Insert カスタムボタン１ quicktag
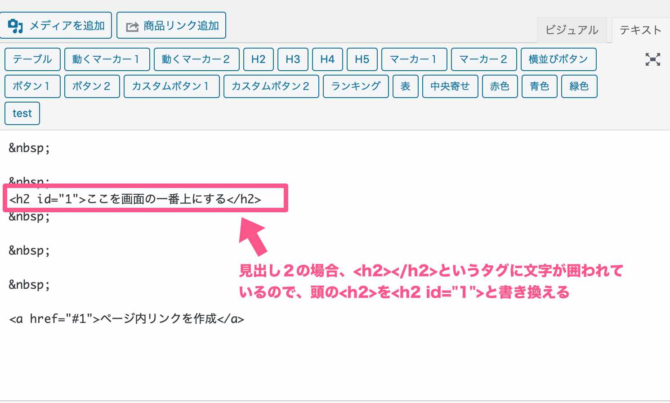 click(172, 86)
